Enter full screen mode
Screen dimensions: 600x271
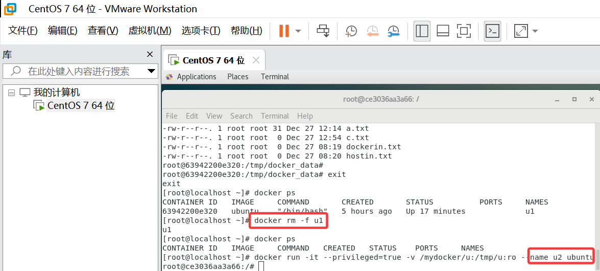point(464,31)
